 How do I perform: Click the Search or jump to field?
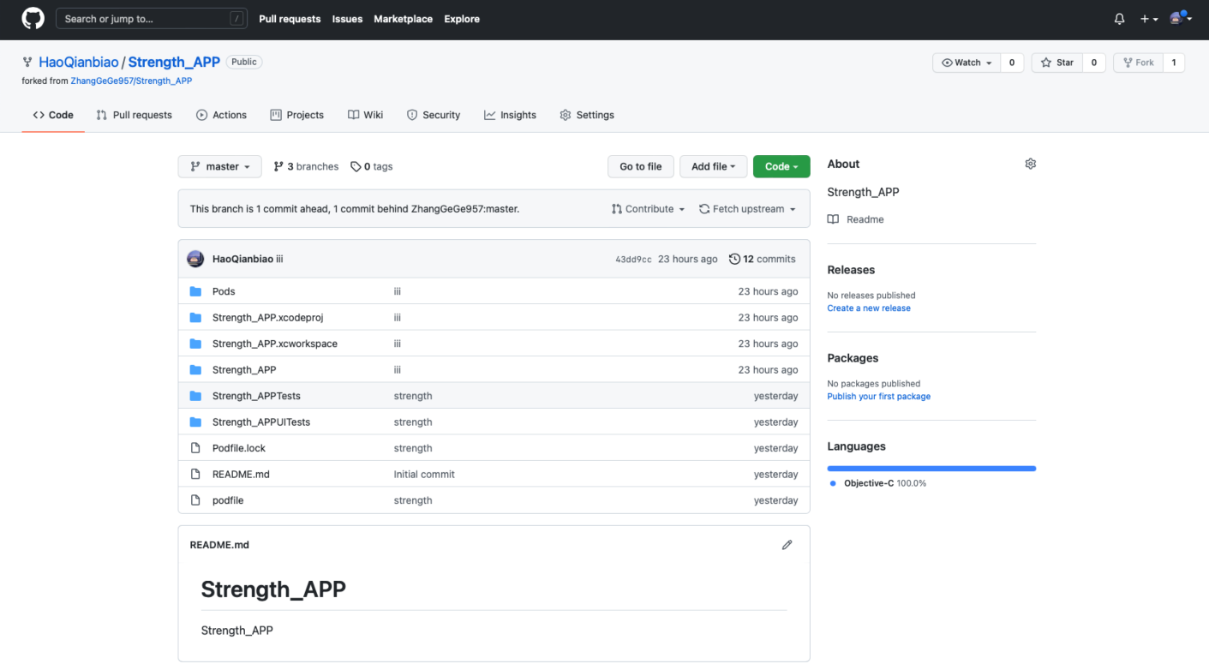(x=152, y=19)
